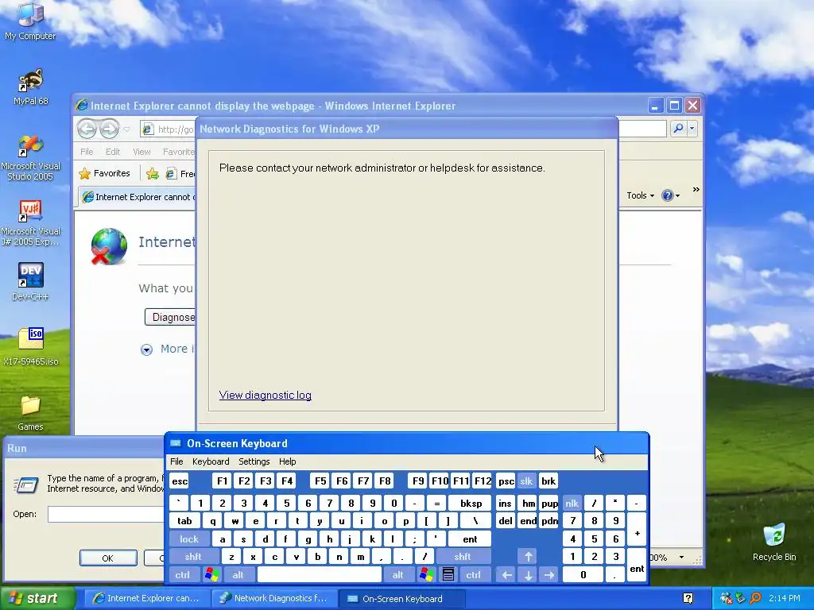This screenshot has width=814, height=610.
Task: Click the bksp key on On-Screen Keyboard
Action: coord(471,503)
